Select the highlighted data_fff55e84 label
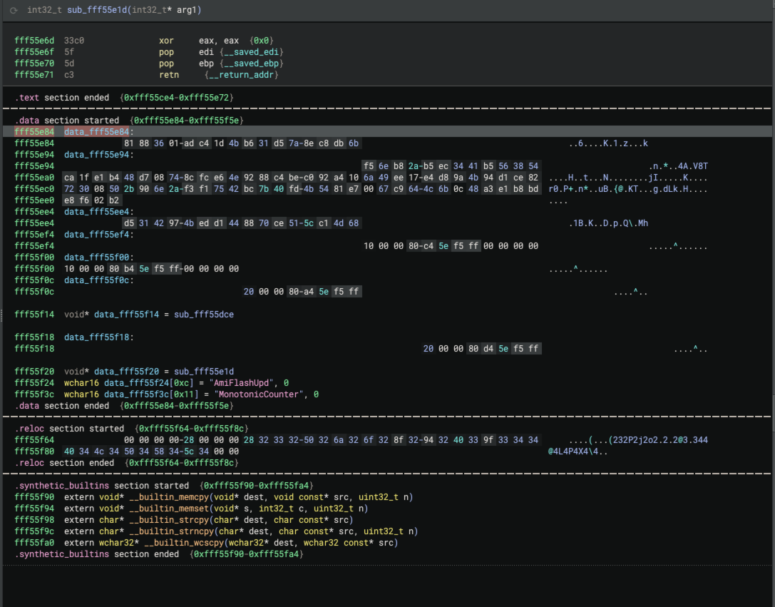 click(x=97, y=132)
